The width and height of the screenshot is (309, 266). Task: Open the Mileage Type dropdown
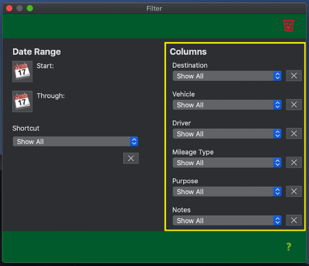click(x=227, y=162)
